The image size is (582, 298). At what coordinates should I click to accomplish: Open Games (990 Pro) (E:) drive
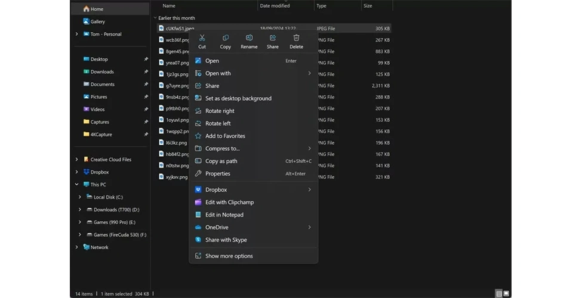point(115,222)
